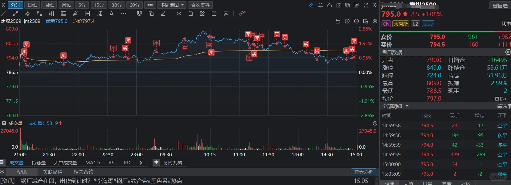Viewport: 511px width, 185px height.
Task: Open 持仓分析 position analysis
Action: coord(363,172)
